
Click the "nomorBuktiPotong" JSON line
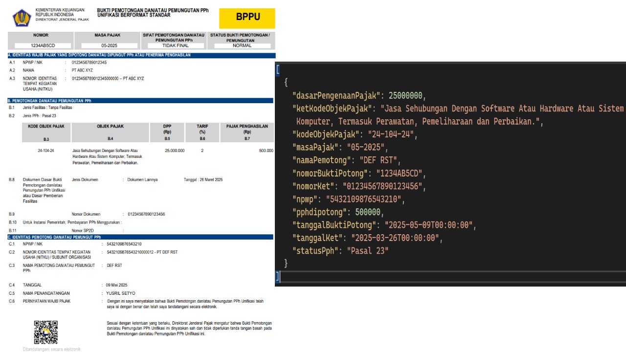pyautogui.click(x=359, y=173)
